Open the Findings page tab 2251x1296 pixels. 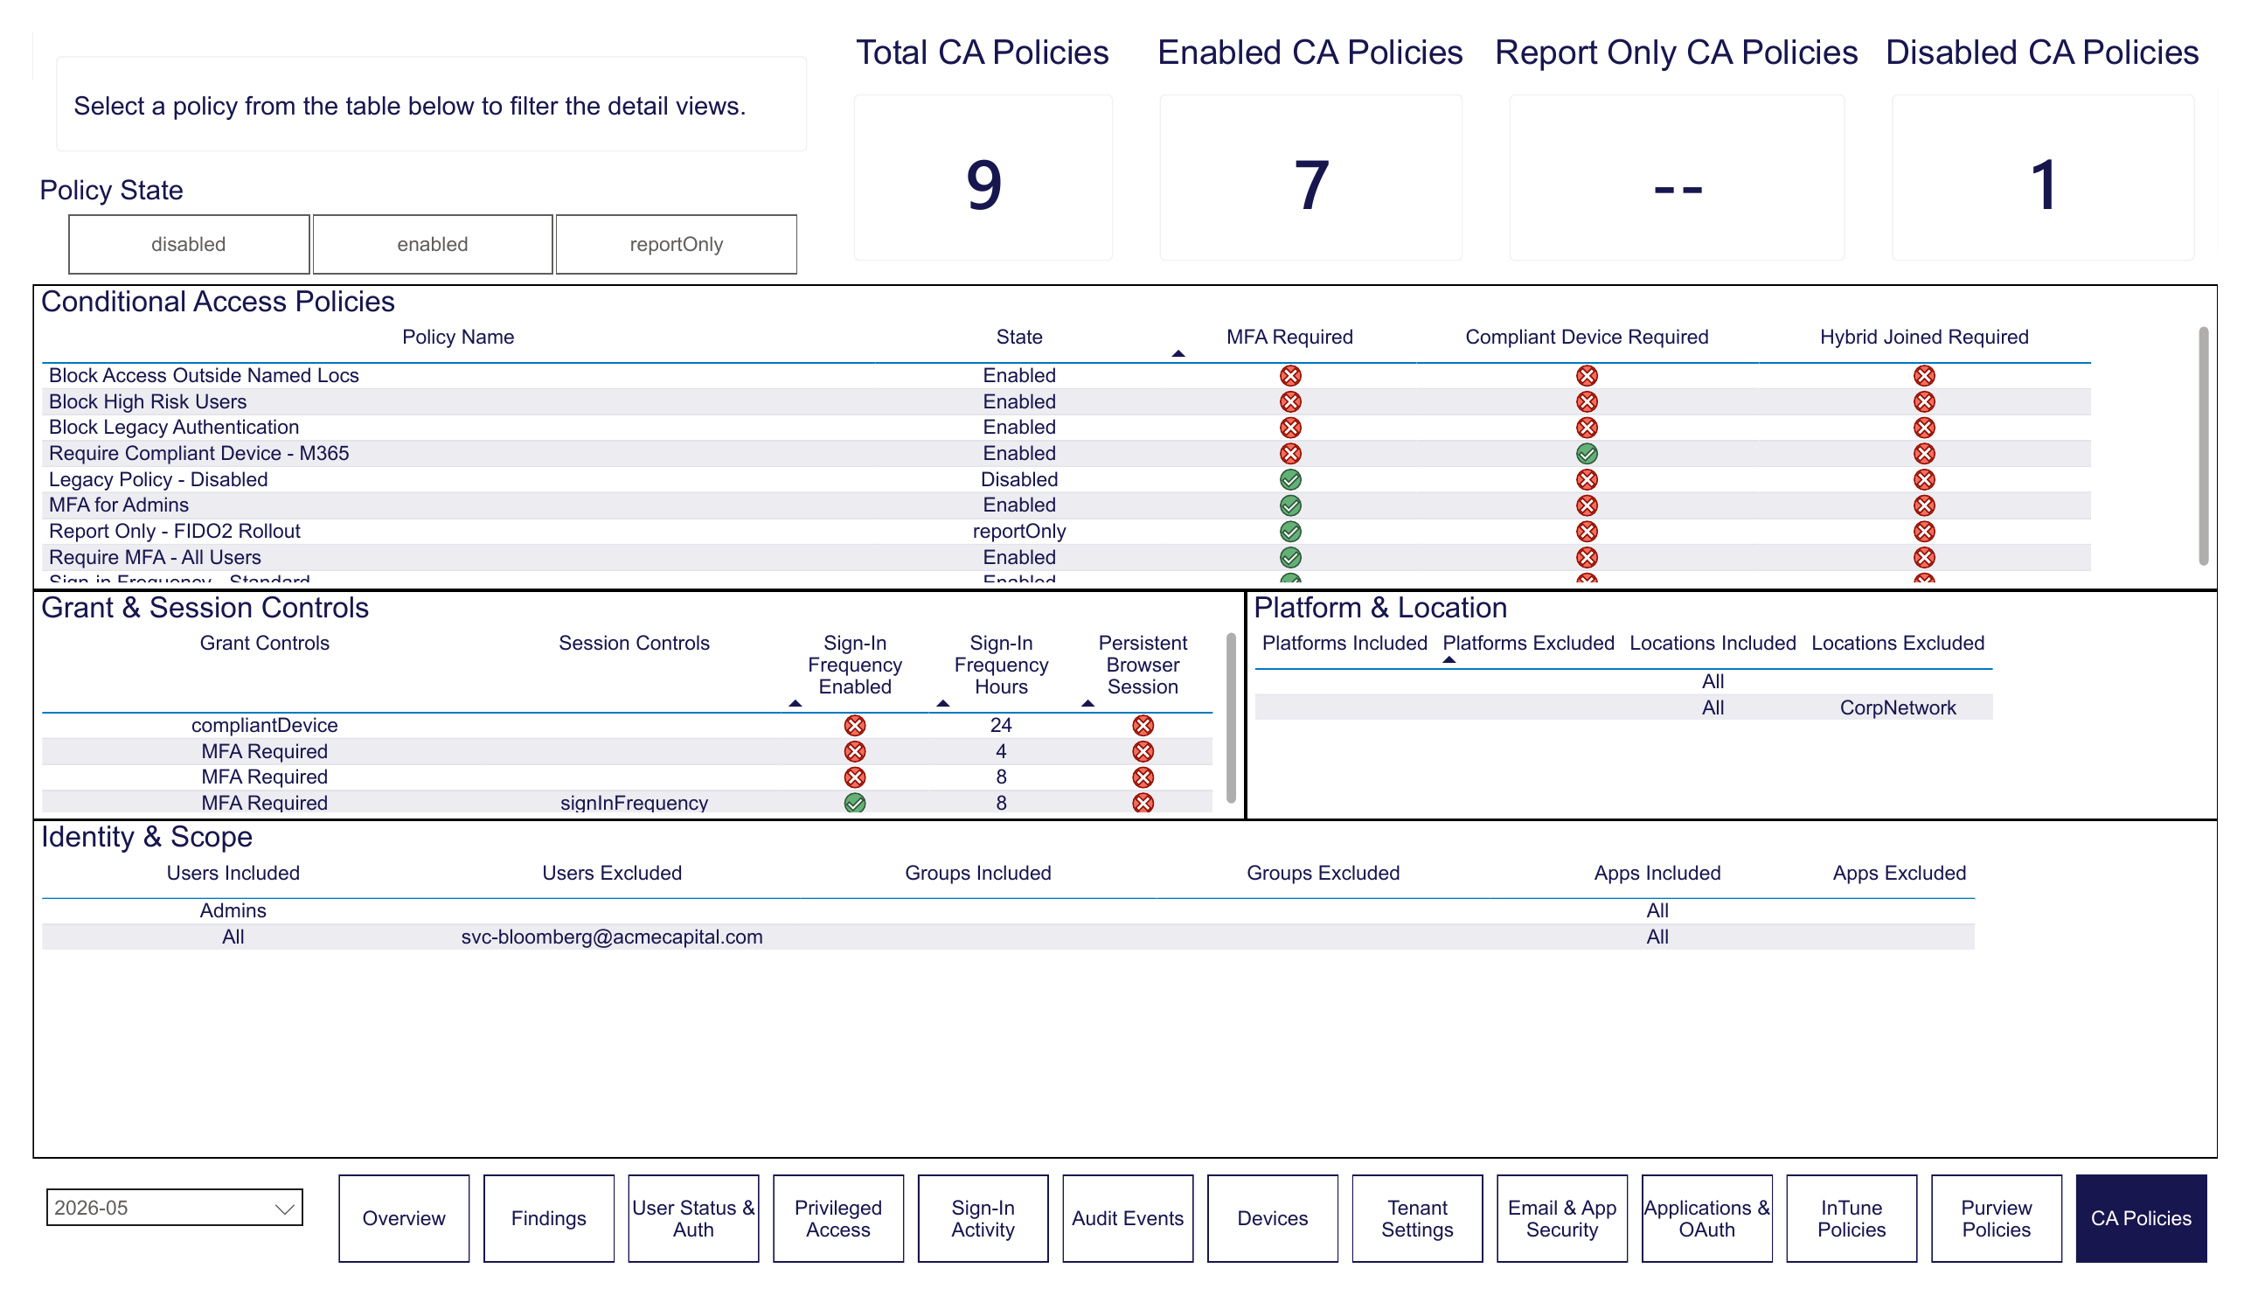click(548, 1217)
